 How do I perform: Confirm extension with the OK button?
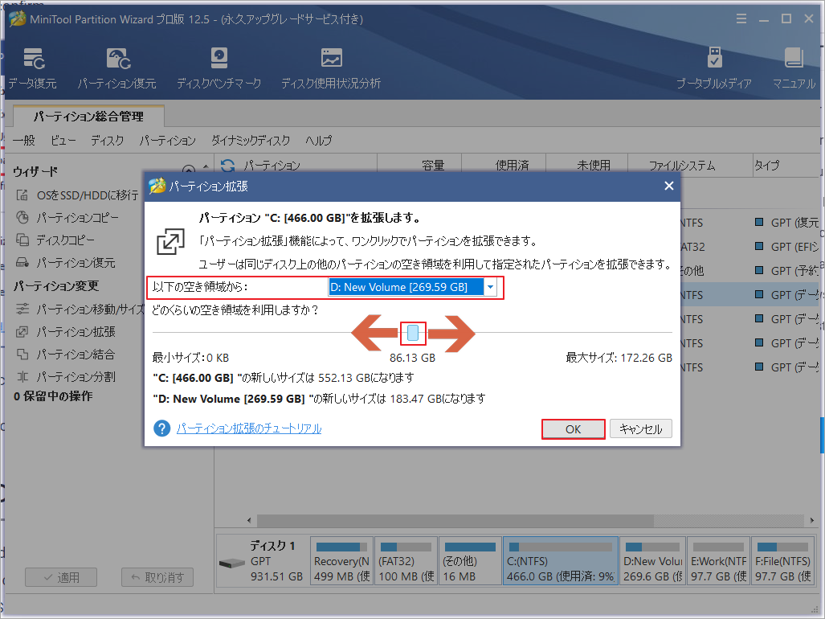(573, 428)
